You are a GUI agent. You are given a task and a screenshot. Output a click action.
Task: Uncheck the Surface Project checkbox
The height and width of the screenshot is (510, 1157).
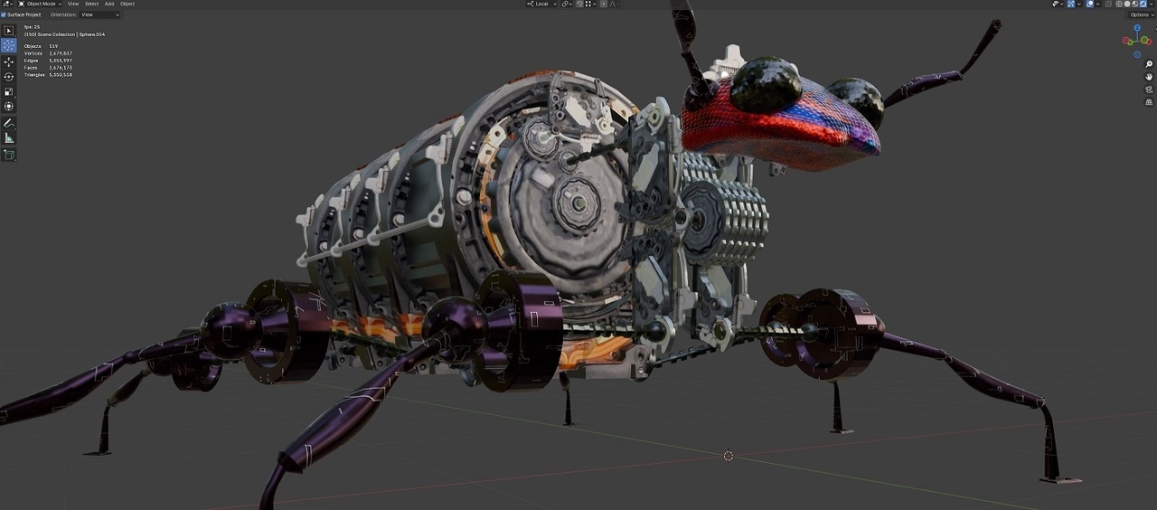tap(4, 14)
